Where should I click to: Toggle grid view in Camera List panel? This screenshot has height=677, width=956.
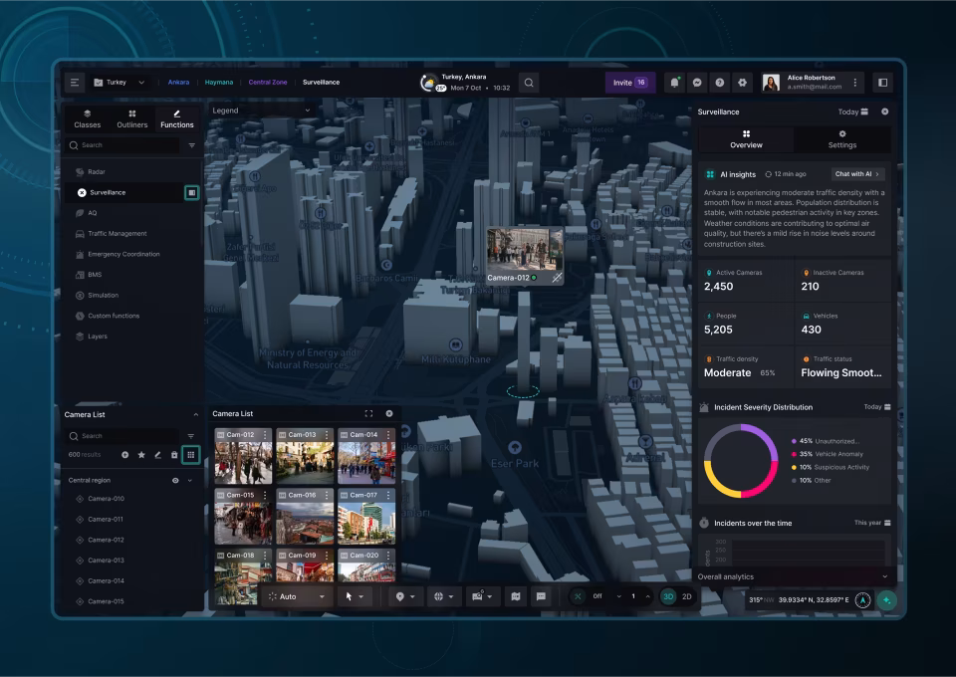(x=191, y=455)
